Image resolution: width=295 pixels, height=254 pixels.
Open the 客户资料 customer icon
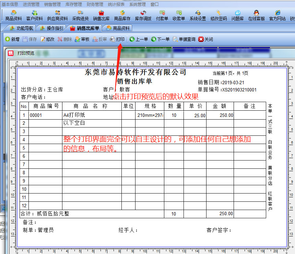[x=35, y=15]
